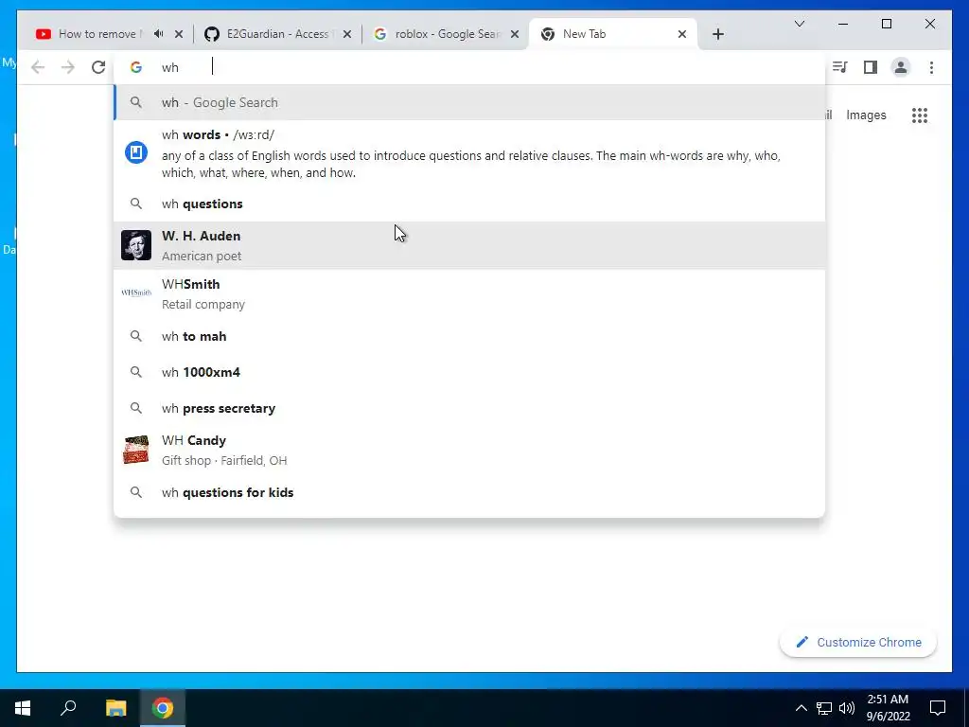Open a new tab with plus button

pos(717,34)
